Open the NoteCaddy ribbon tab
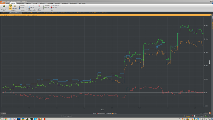The height and width of the screenshot is (120, 213). [x=58, y=3]
